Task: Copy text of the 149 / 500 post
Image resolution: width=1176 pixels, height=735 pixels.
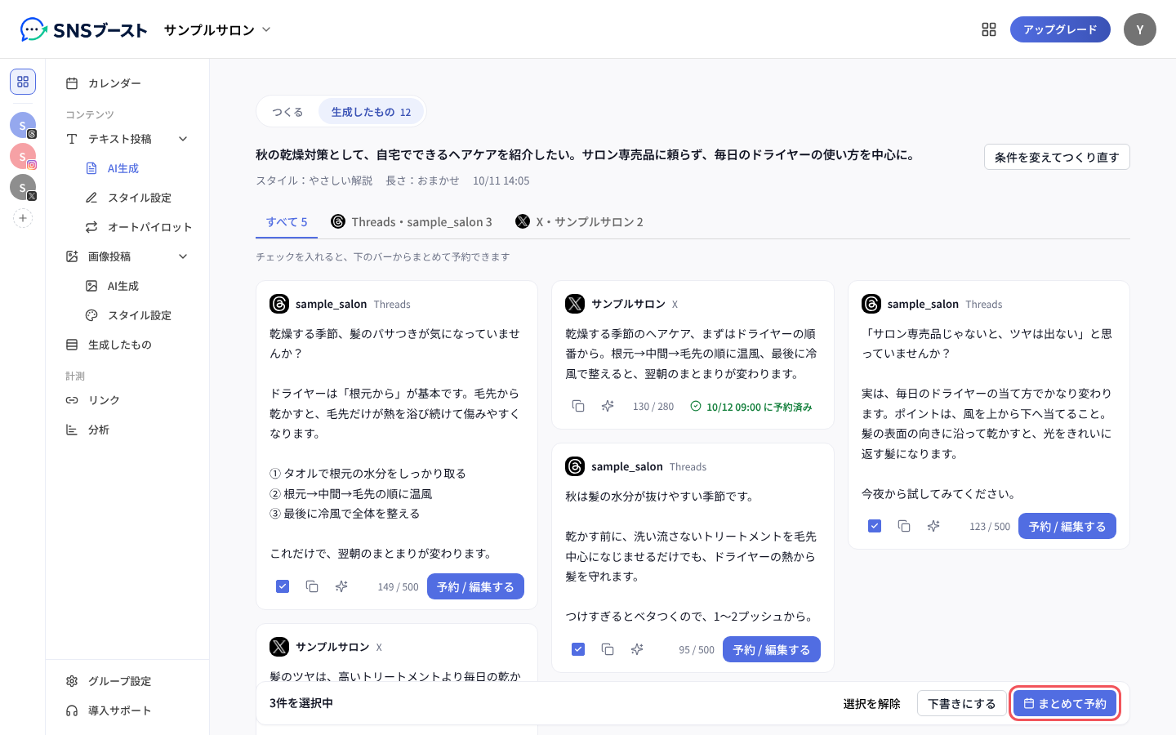Action: 312,586
